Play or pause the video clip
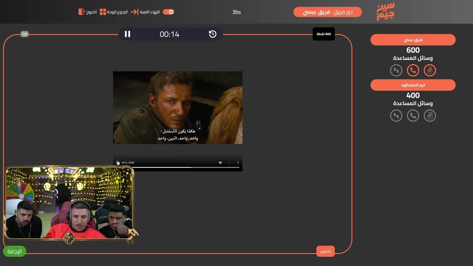This screenshot has height=266, width=473. pos(118,163)
